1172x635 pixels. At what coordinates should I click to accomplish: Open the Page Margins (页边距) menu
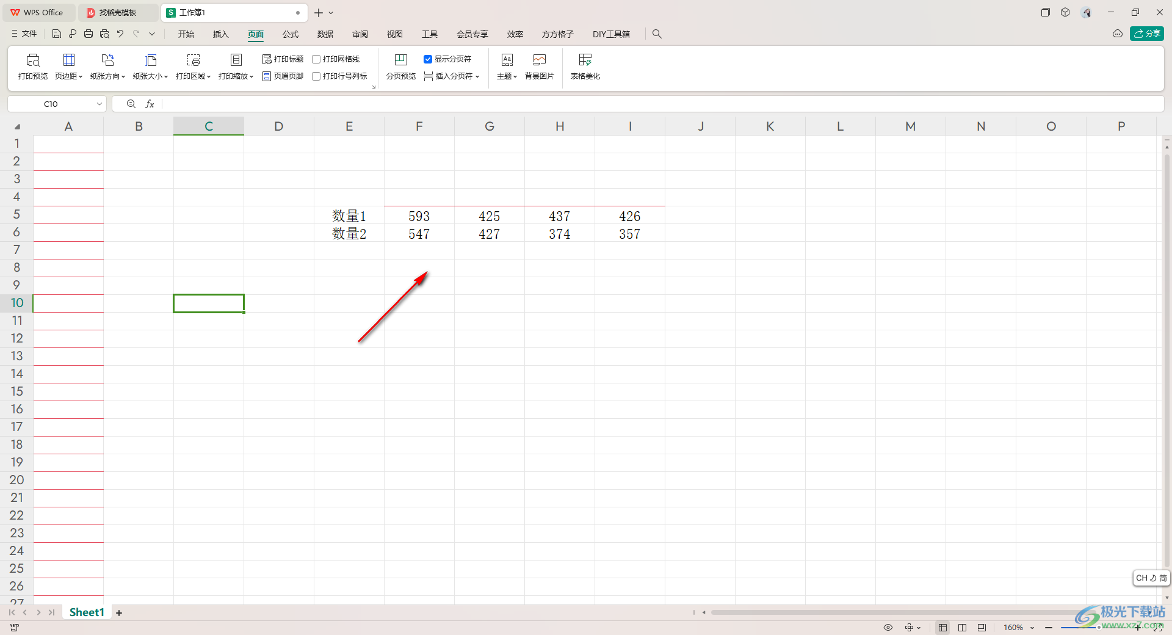68,67
